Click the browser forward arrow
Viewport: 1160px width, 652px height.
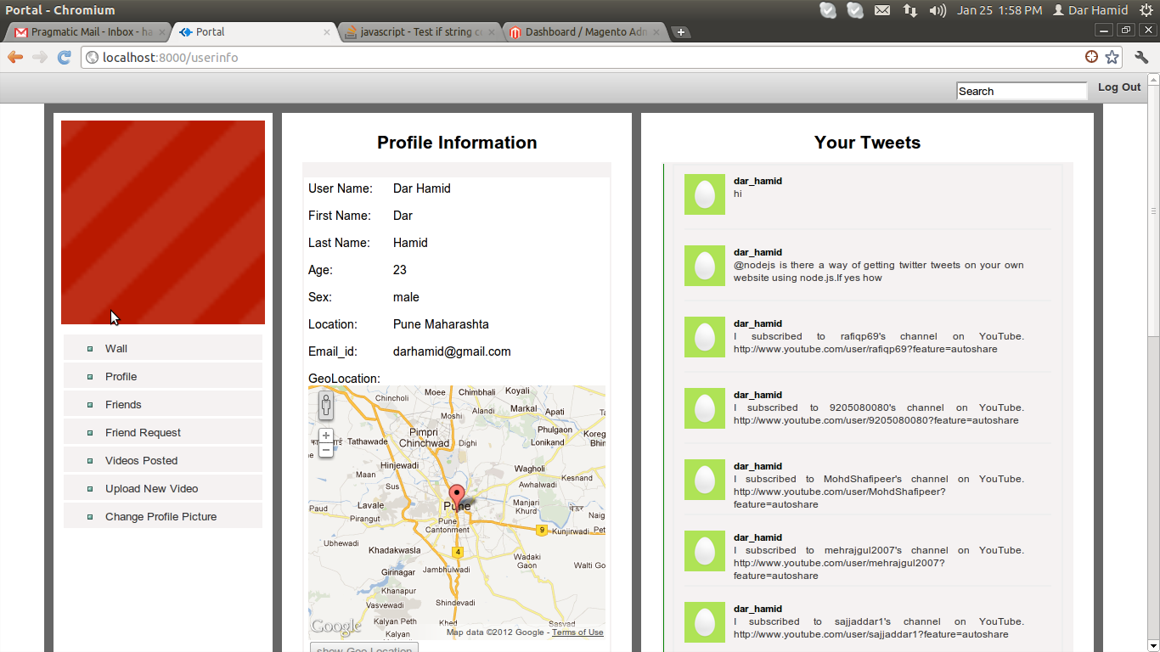(x=40, y=57)
